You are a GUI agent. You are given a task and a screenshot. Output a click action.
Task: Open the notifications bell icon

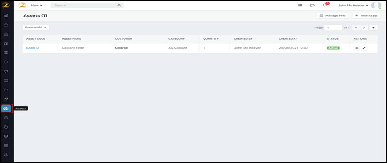tap(325, 5)
